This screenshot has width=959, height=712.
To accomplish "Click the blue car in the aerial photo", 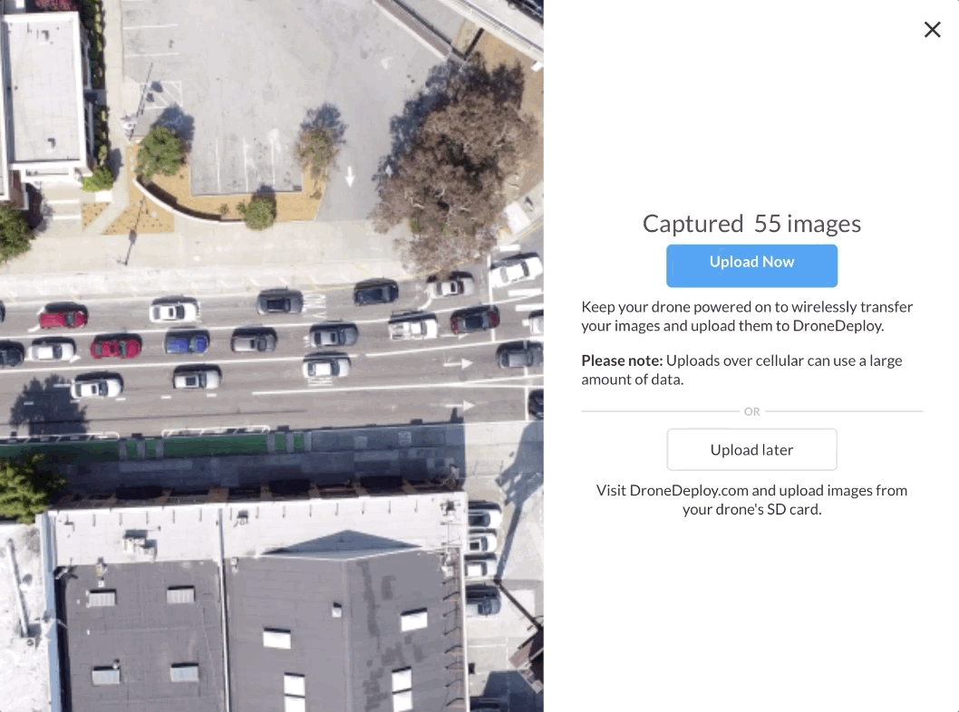I will (x=187, y=342).
